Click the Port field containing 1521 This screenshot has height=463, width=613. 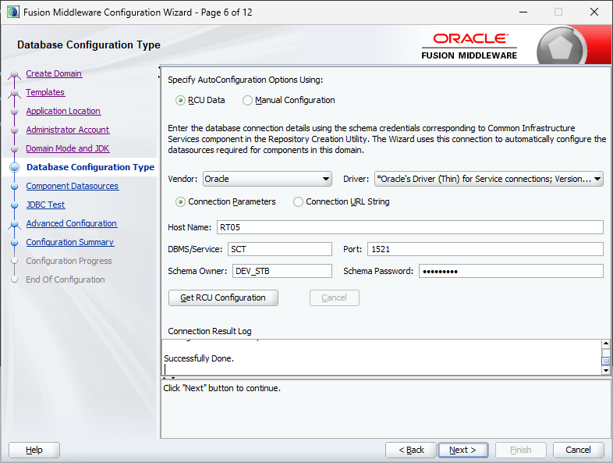(485, 249)
